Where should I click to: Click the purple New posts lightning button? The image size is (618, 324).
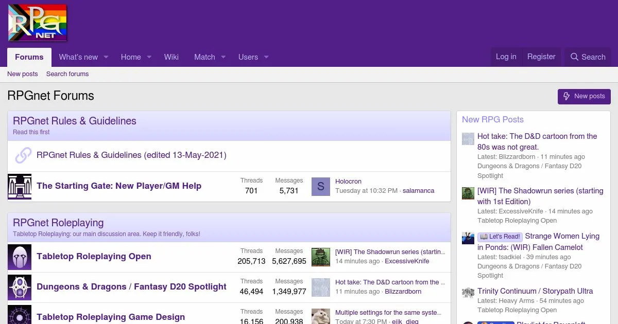pos(584,96)
